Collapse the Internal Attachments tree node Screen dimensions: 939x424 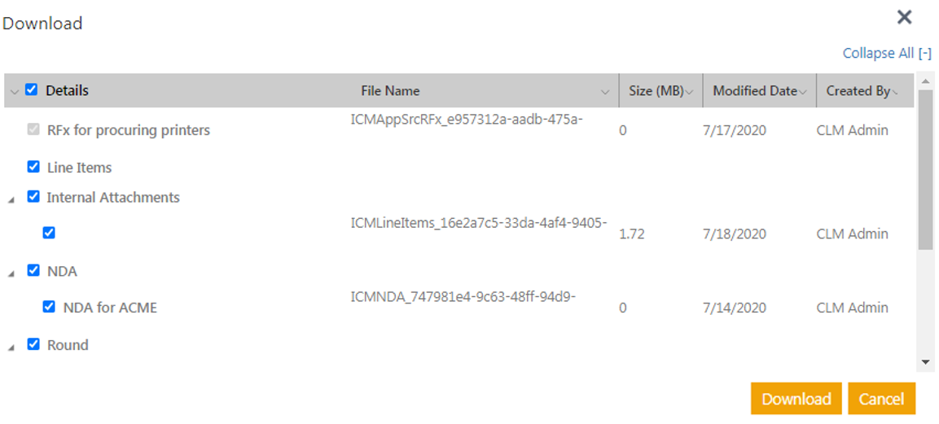coord(11,200)
